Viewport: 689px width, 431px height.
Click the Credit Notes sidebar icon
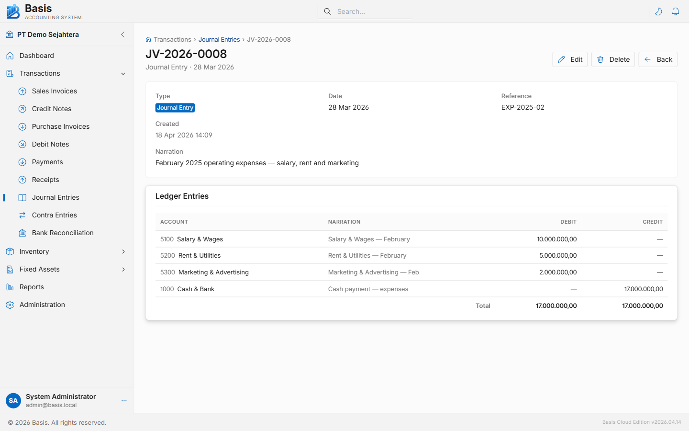click(22, 109)
